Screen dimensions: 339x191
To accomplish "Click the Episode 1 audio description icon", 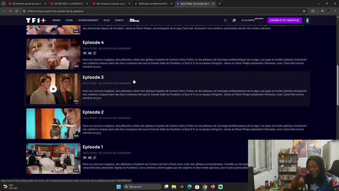I will 94,158.
